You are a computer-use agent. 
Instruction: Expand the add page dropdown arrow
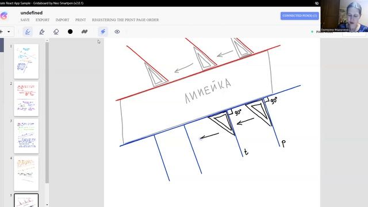tap(9, 32)
